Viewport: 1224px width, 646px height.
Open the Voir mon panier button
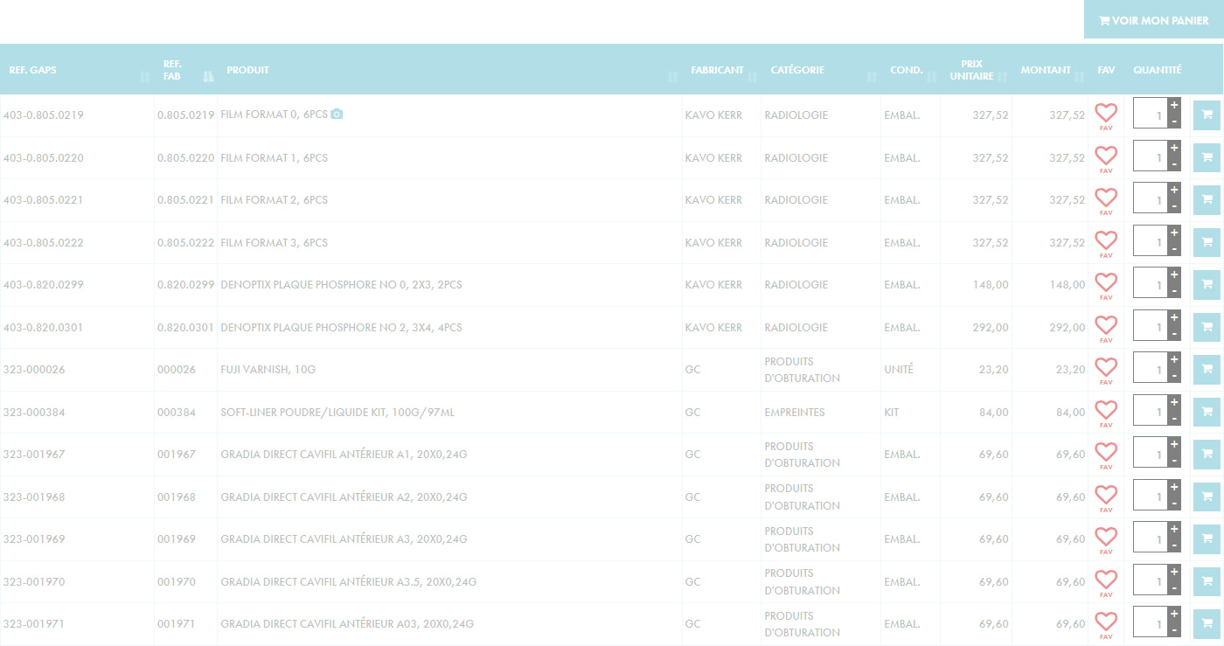tap(1153, 19)
